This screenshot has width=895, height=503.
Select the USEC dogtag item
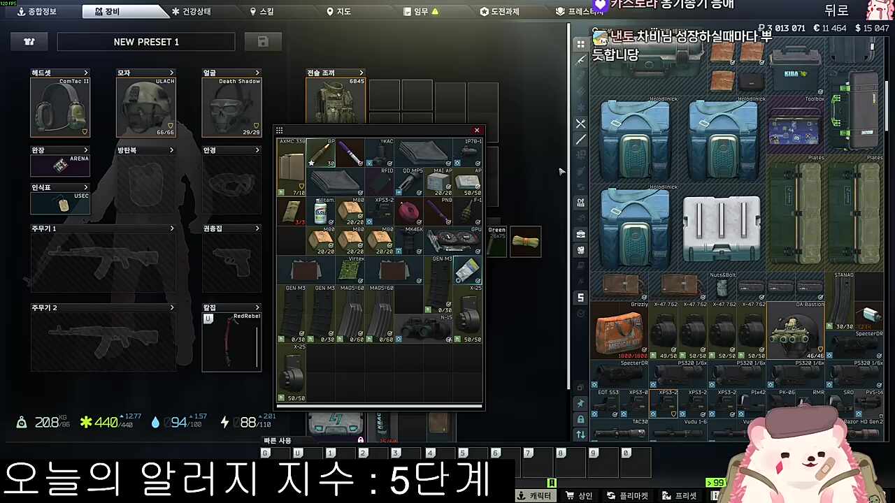(x=60, y=203)
